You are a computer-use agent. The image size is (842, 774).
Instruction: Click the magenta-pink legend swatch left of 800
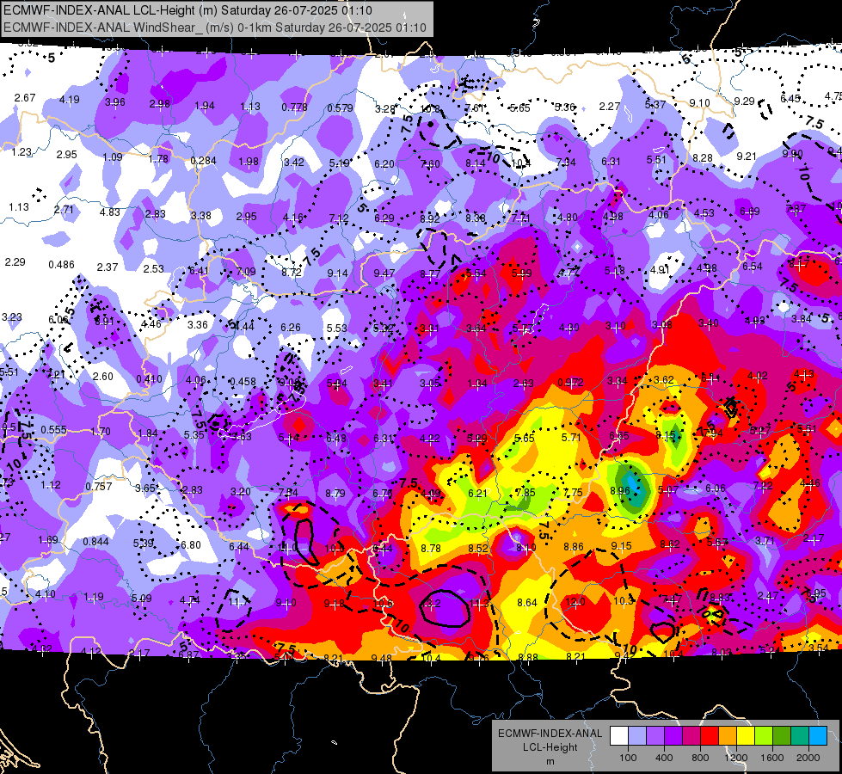(691, 736)
